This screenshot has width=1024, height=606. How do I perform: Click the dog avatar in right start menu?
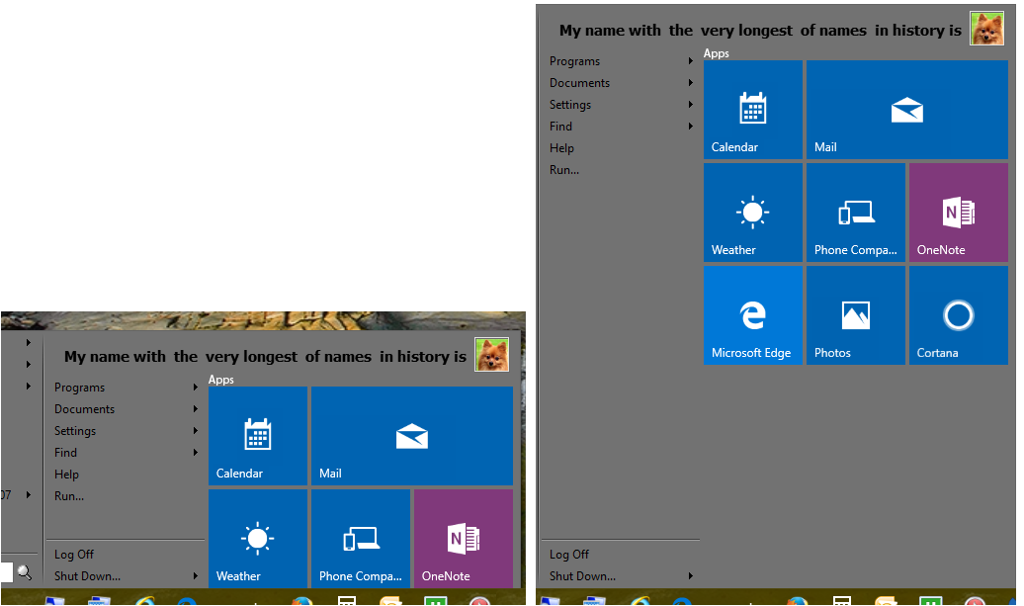pos(986,29)
